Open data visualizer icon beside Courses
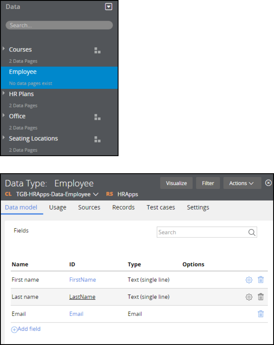The width and height of the screenshot is (274, 345). point(97,51)
